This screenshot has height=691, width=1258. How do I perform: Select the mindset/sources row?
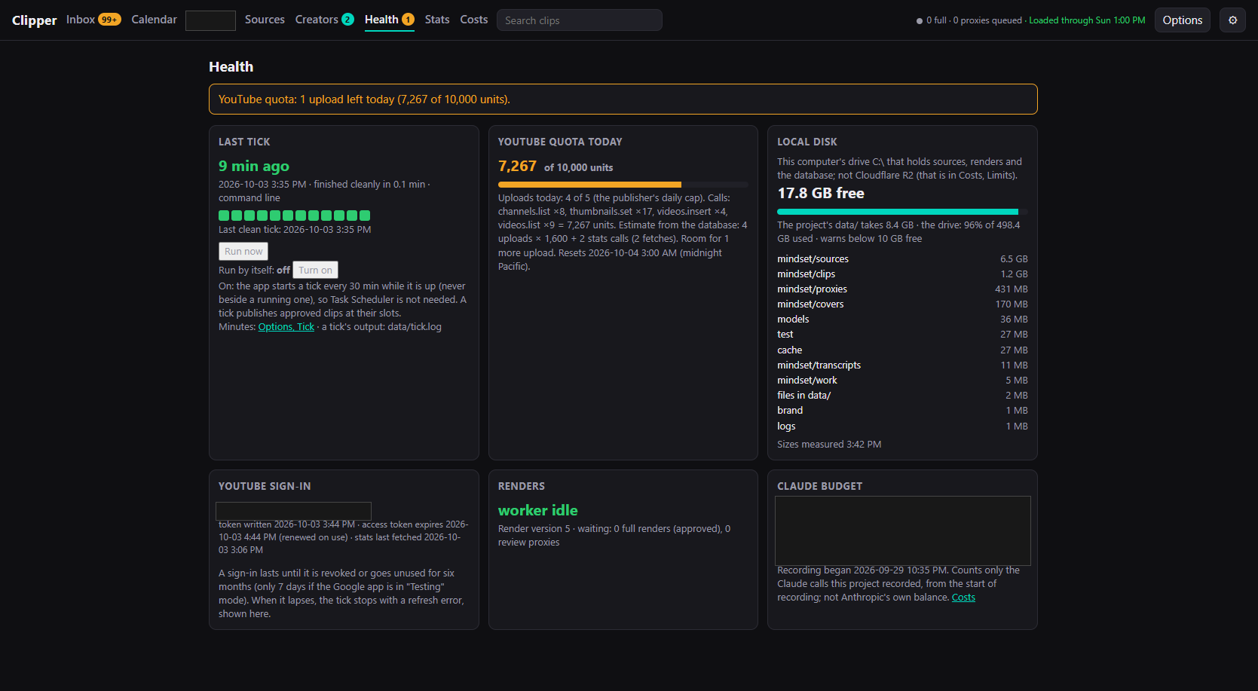(902, 258)
